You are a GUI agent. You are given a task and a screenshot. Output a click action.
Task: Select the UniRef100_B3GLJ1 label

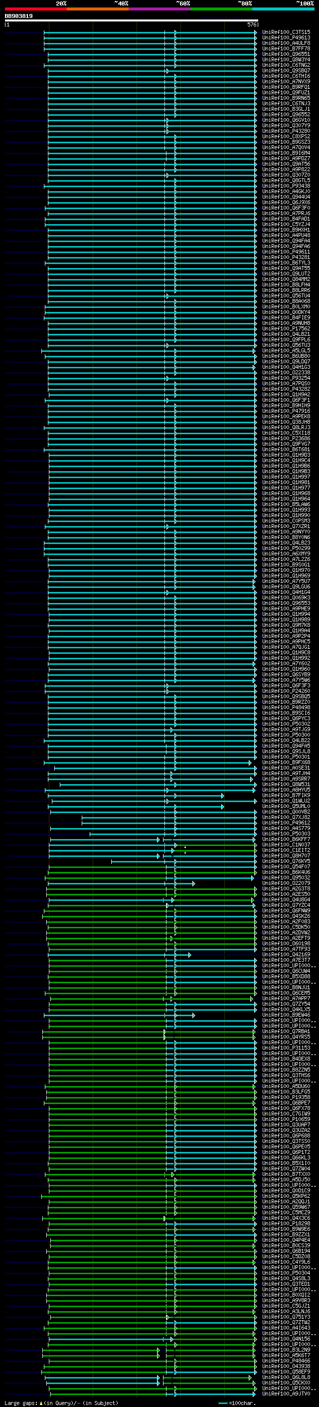(x=286, y=109)
